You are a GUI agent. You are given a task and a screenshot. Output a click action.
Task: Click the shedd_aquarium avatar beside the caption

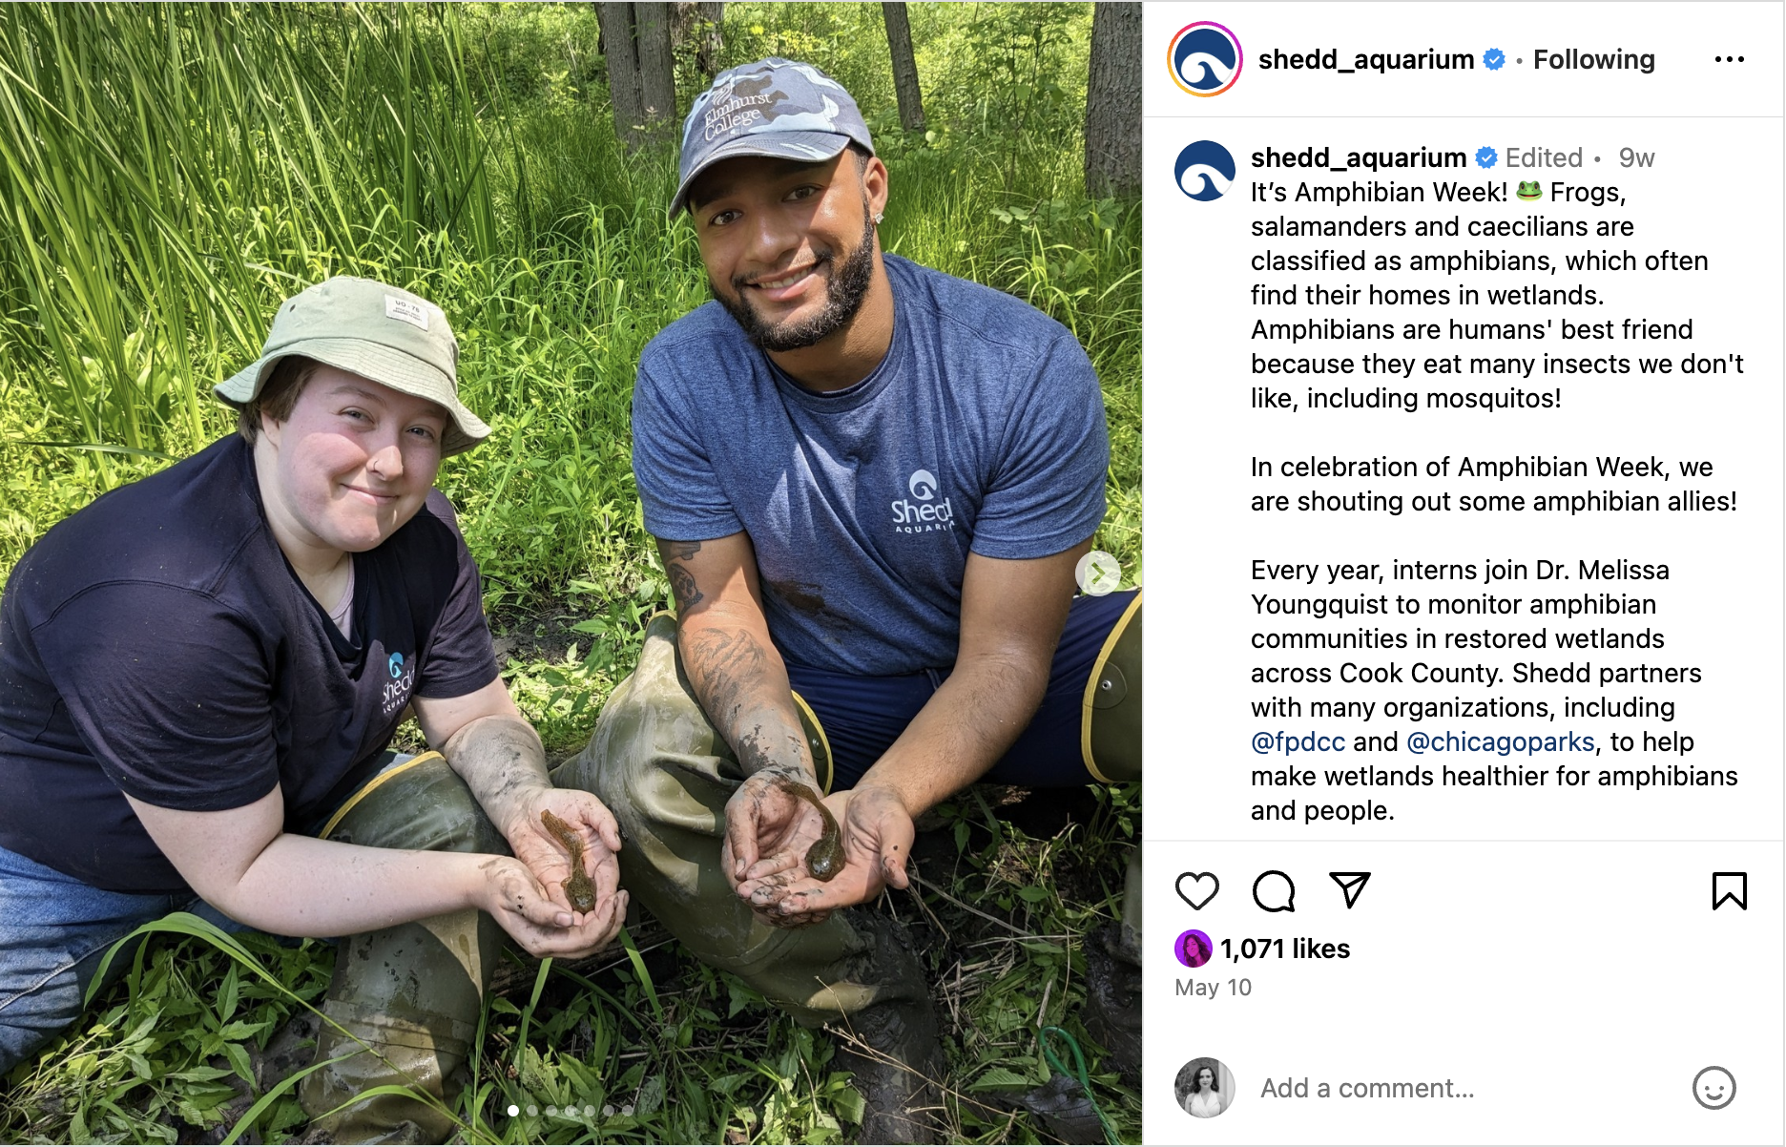point(1205,171)
